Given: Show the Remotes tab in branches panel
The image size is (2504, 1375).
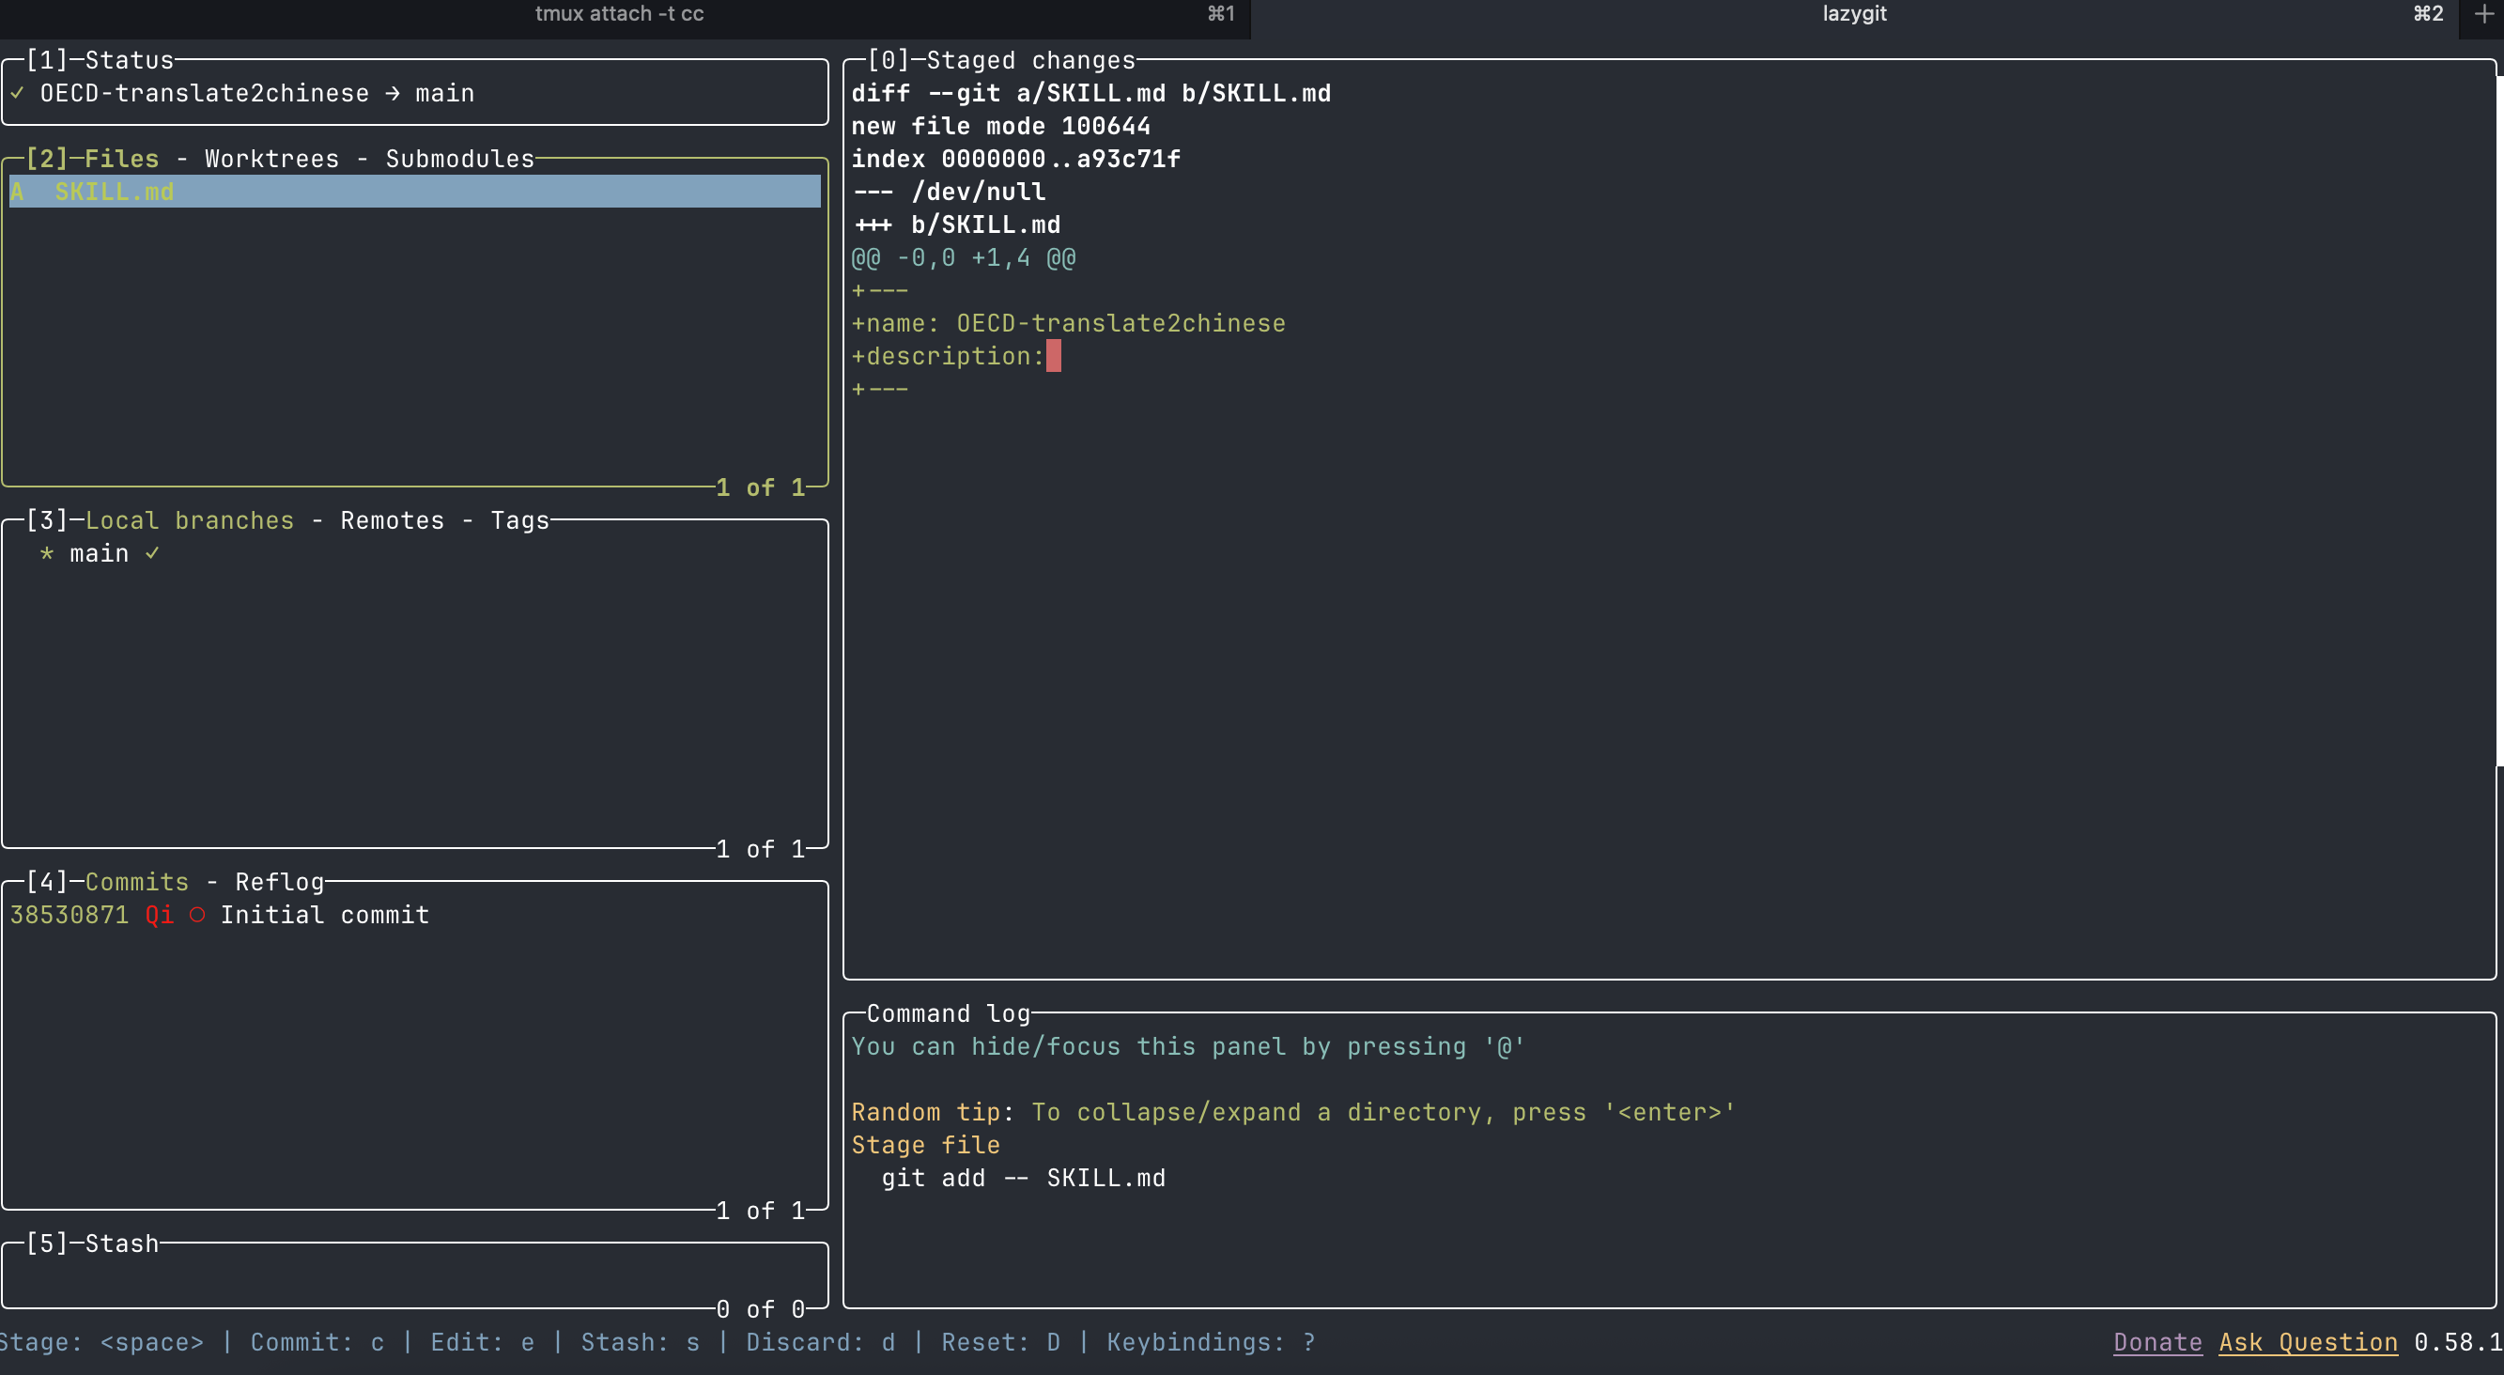Looking at the screenshot, I should pyautogui.click(x=392, y=520).
